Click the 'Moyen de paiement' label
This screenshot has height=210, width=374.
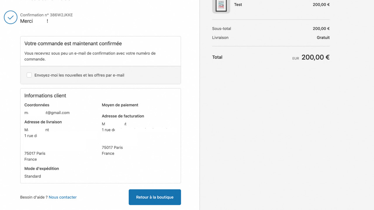point(120,105)
